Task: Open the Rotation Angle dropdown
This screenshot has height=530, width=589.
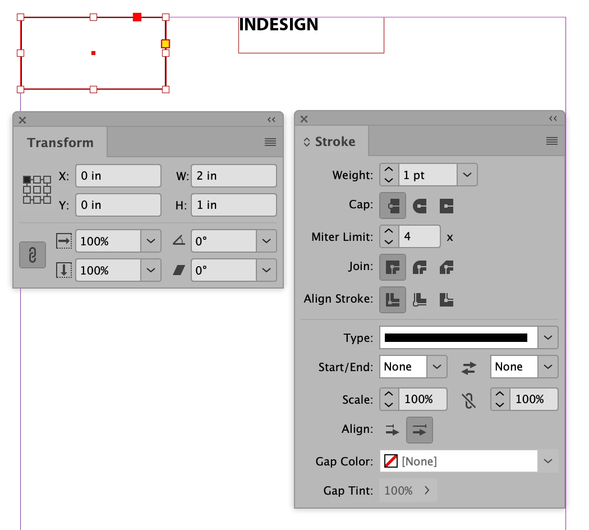Action: (x=266, y=241)
